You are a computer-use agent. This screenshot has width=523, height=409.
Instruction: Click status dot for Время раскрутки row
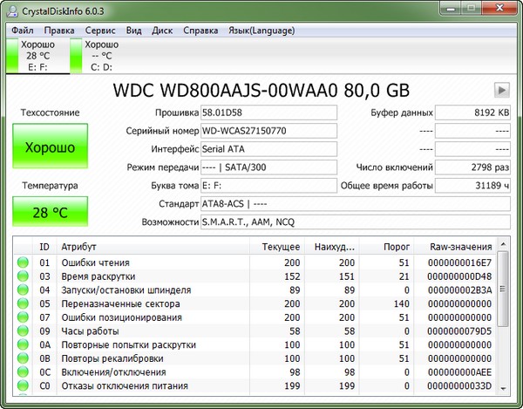click(23, 276)
